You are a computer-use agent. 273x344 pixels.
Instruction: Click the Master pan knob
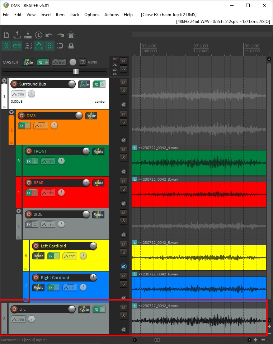click(x=73, y=62)
